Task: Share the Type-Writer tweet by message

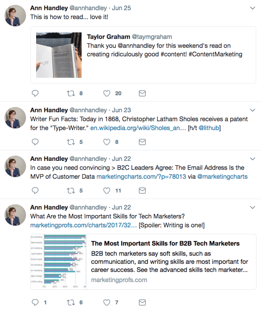Action: 142,142
